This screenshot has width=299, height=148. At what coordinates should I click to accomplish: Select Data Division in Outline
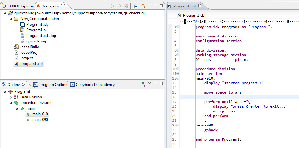coord(31,97)
